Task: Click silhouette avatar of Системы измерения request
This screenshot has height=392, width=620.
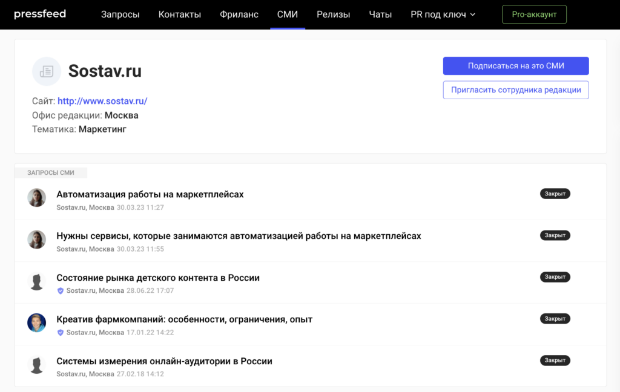Action: coord(37,365)
